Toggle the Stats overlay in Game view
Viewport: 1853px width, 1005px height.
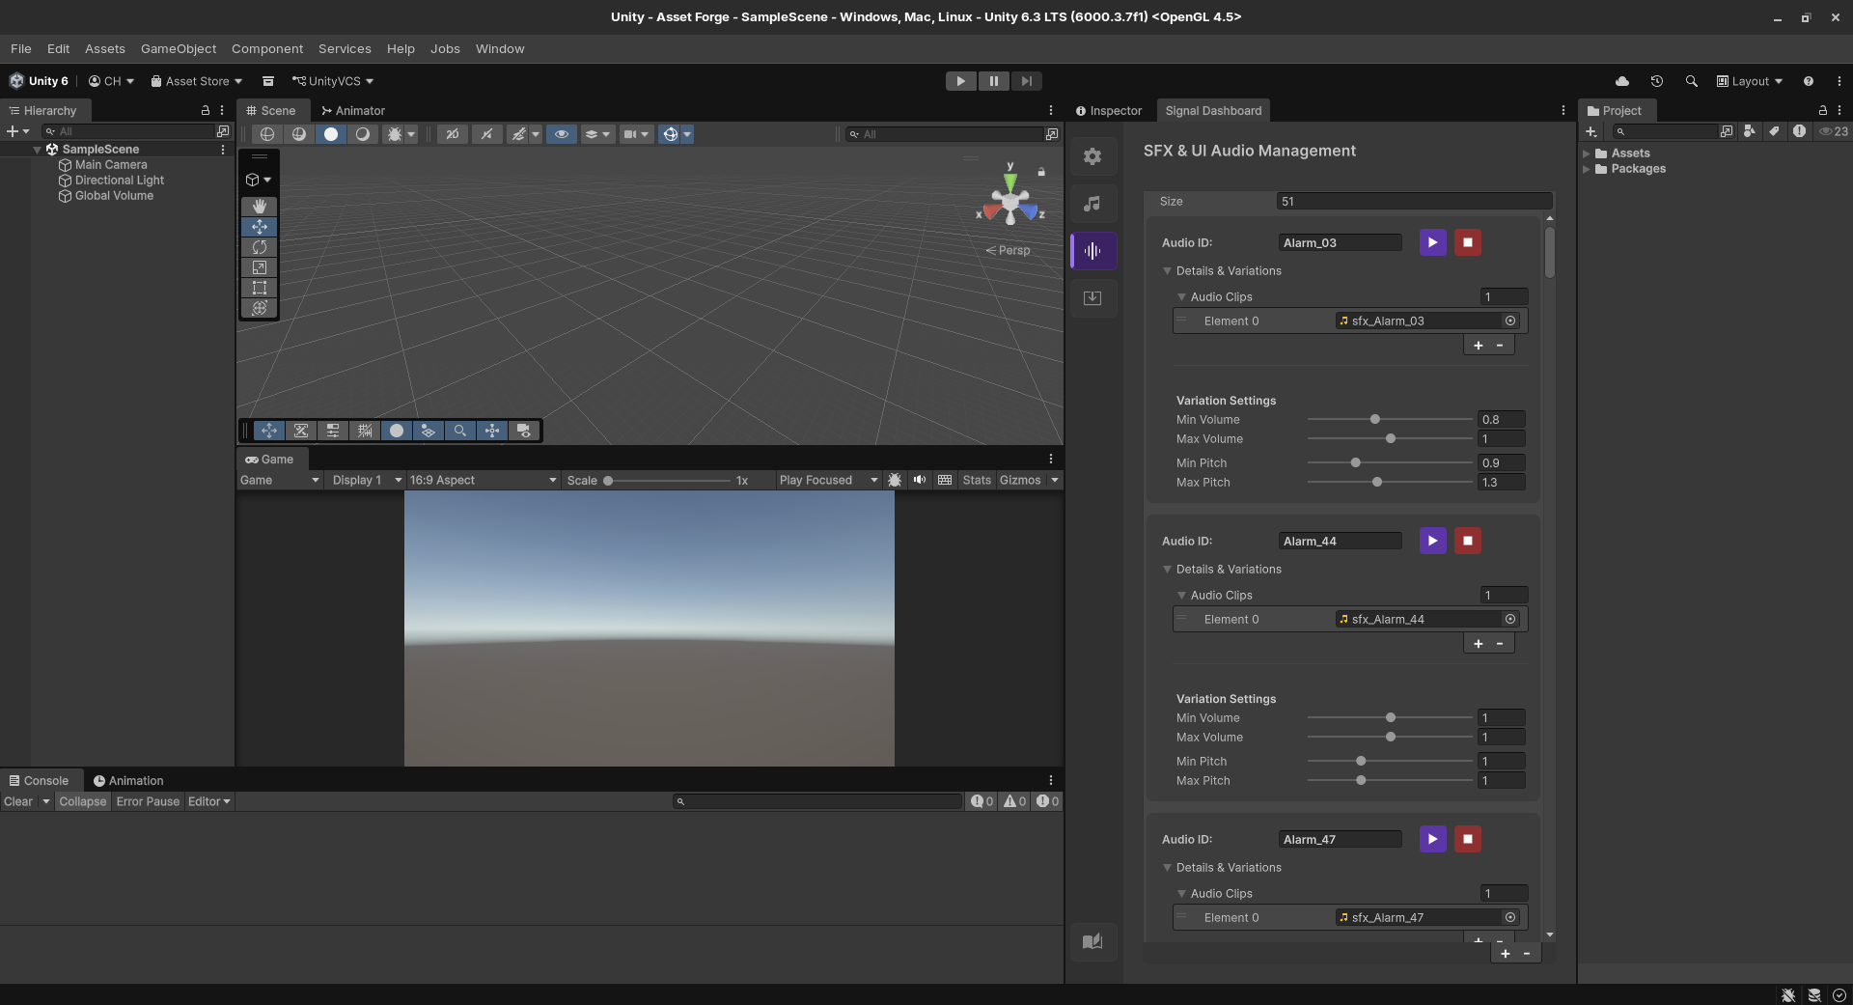[977, 480]
